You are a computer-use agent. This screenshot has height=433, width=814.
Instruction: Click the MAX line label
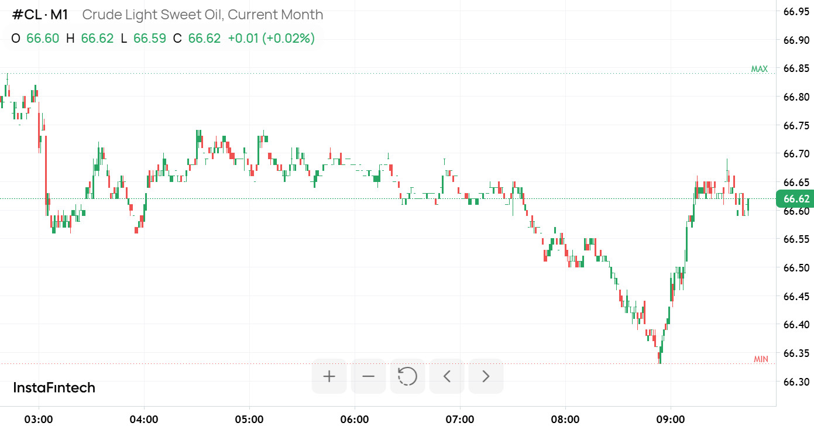(759, 69)
